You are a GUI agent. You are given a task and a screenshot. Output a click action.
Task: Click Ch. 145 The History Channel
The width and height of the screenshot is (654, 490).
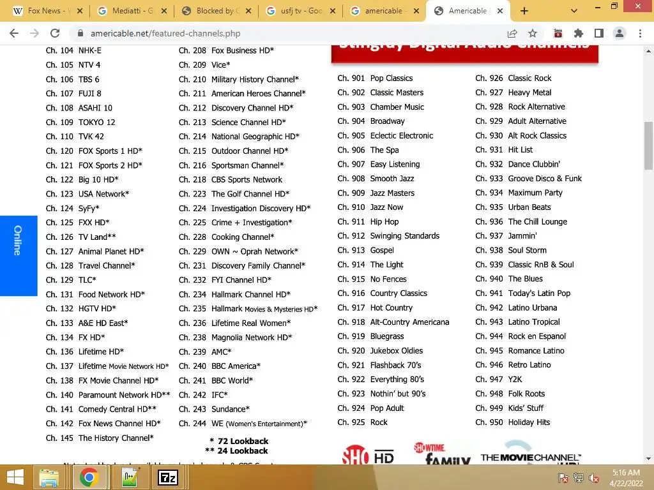pyautogui.click(x=100, y=438)
